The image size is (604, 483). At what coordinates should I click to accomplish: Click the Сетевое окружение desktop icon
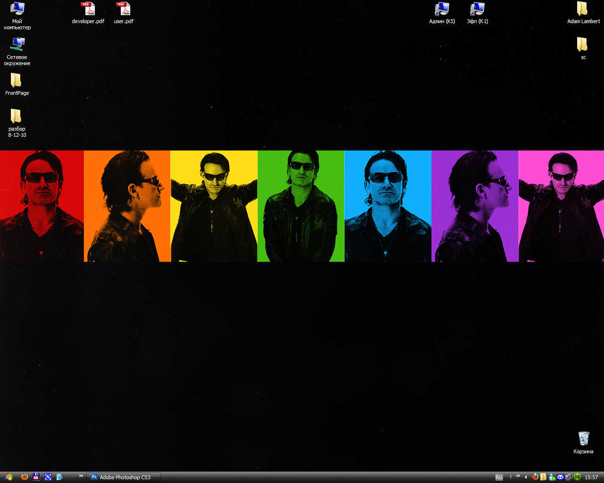[x=17, y=51]
